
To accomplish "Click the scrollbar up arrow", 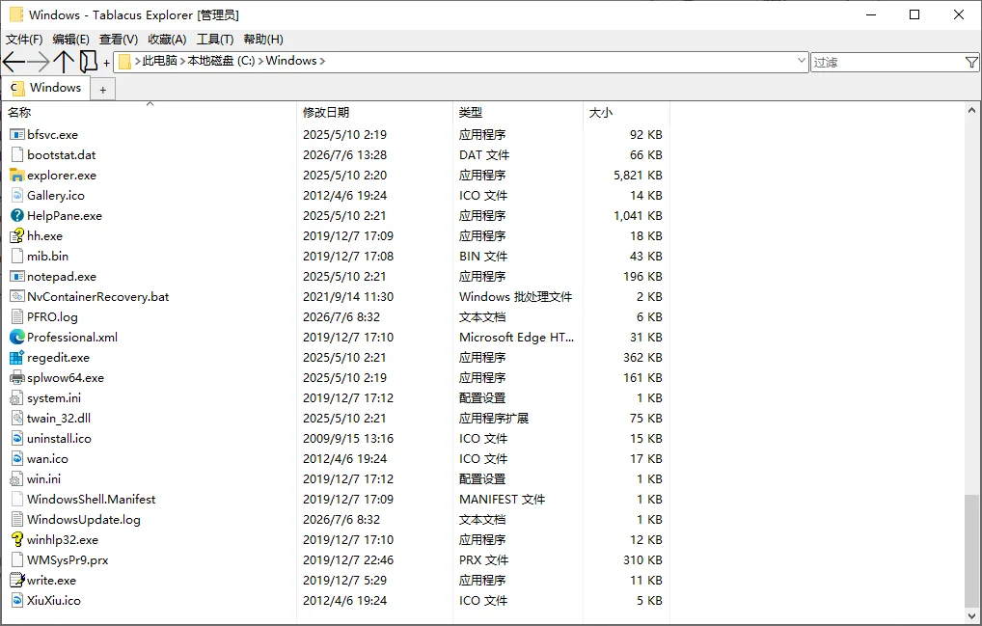I will point(971,110).
